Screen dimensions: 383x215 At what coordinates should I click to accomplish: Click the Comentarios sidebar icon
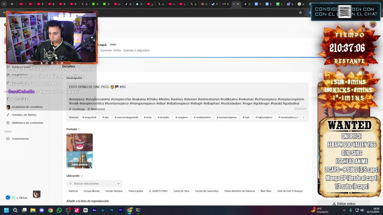click(8, 139)
